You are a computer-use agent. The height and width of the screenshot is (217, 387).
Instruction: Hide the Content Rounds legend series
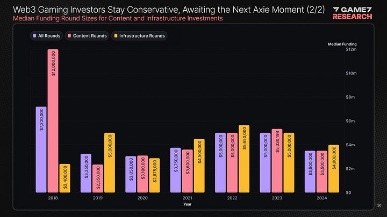coord(87,36)
